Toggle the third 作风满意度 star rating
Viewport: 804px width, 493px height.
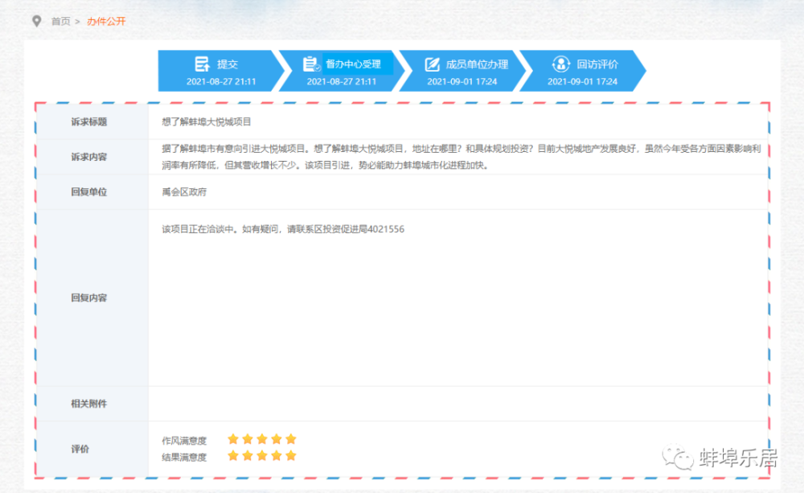coord(262,439)
